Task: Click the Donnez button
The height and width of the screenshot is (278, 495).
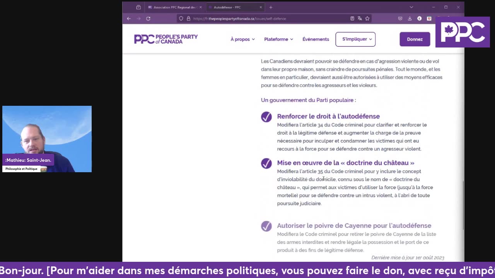Action: point(415,39)
